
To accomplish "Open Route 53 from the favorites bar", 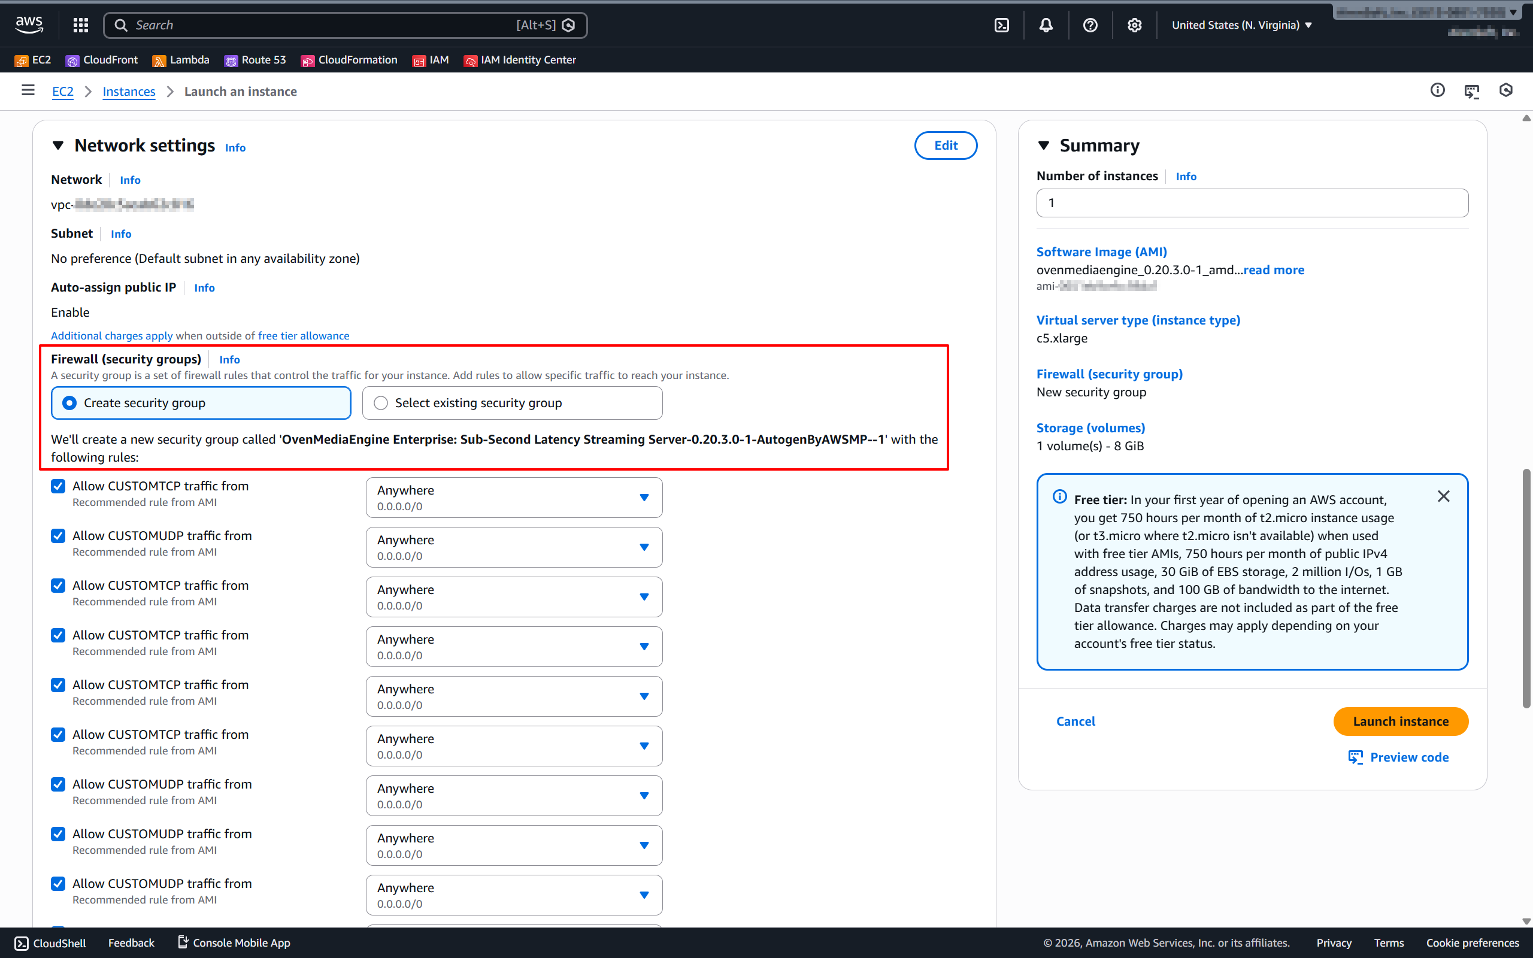I will 255,60.
